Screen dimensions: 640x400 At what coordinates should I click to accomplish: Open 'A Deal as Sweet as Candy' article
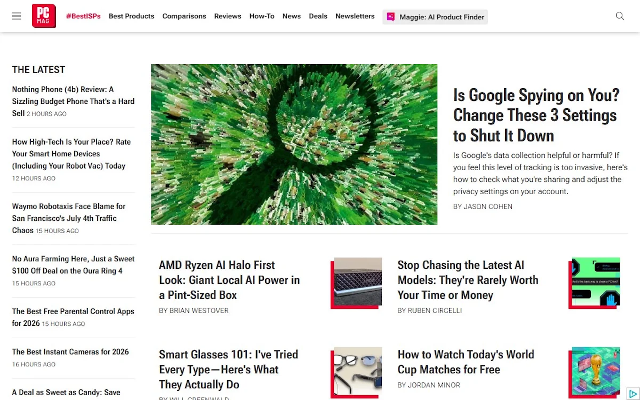(66, 392)
